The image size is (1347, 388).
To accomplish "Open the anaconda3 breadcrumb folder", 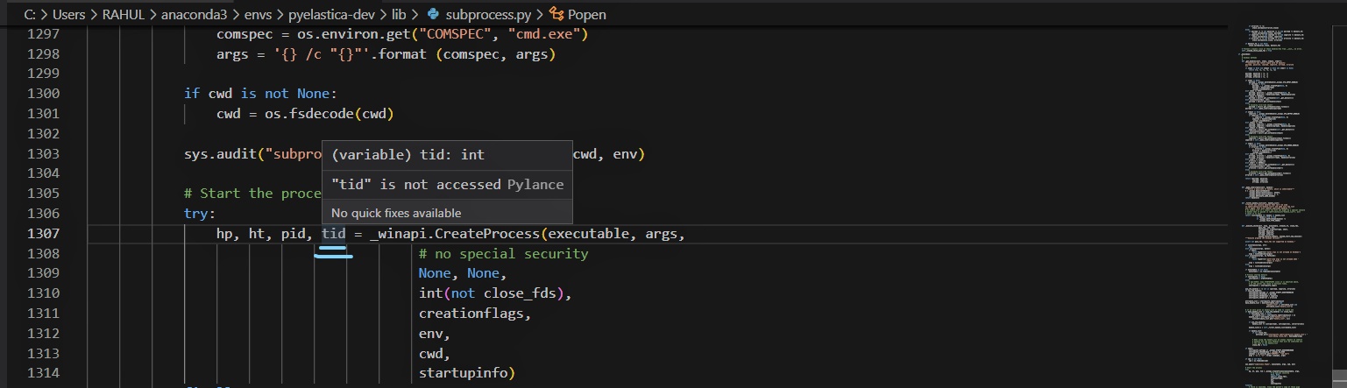I will 195,14.
